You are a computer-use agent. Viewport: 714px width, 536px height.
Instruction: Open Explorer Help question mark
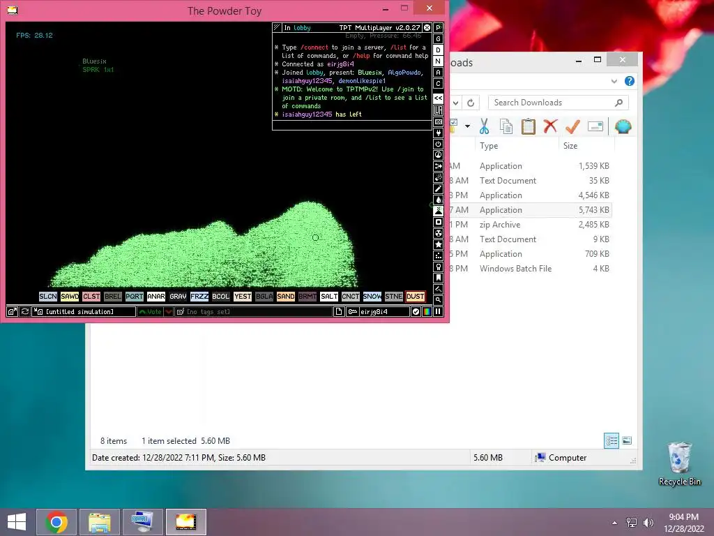click(x=630, y=81)
